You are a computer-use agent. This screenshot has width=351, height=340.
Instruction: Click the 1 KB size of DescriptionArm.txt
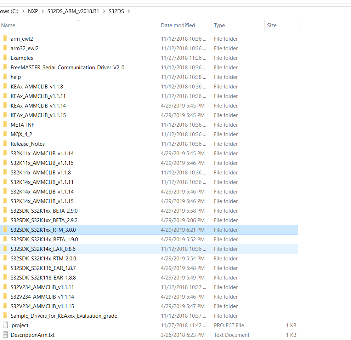click(x=291, y=335)
